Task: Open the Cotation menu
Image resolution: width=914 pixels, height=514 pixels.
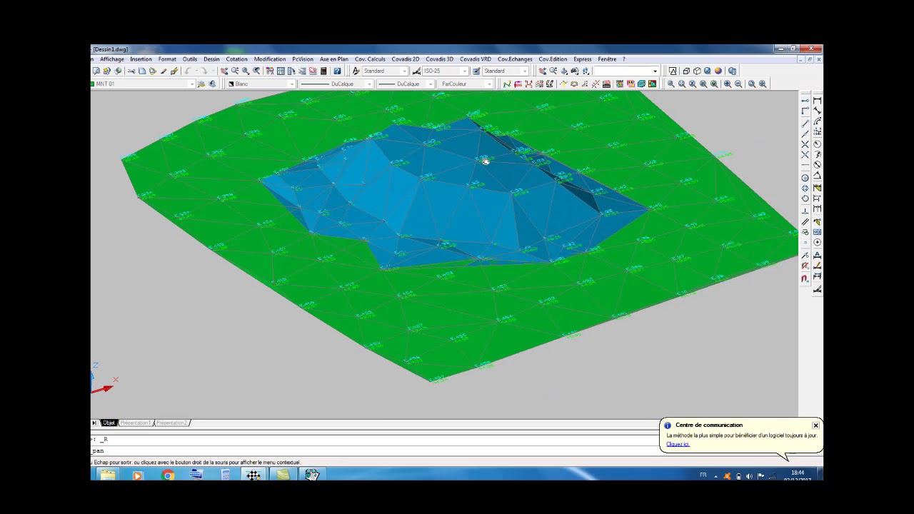Action: [x=236, y=59]
